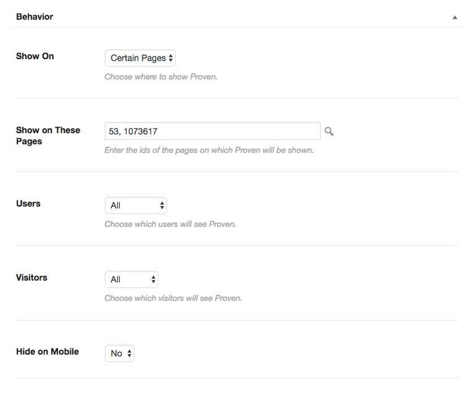Open the Show On 'Certain Pages' dropdown
The width and height of the screenshot is (475, 407).
coord(140,58)
